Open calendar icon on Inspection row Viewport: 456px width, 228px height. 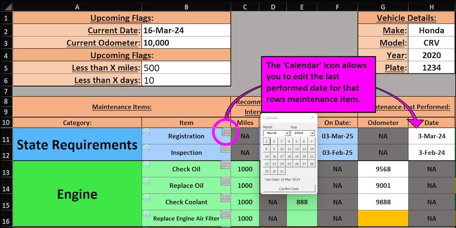pos(226,149)
